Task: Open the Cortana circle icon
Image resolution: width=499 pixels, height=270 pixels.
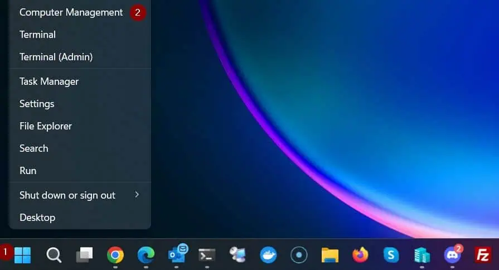Action: pyautogui.click(x=299, y=255)
